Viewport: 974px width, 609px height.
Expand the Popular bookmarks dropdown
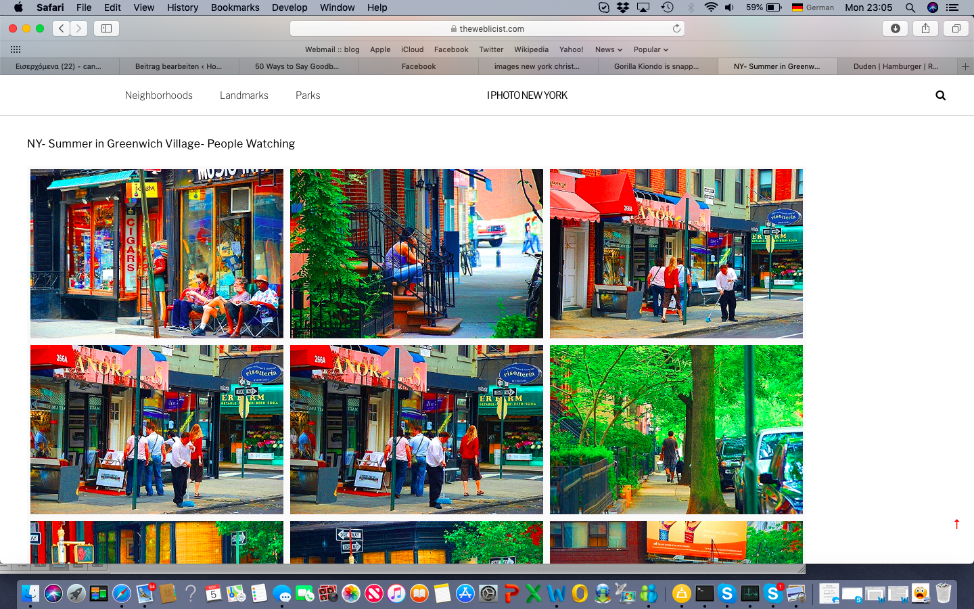(x=651, y=49)
